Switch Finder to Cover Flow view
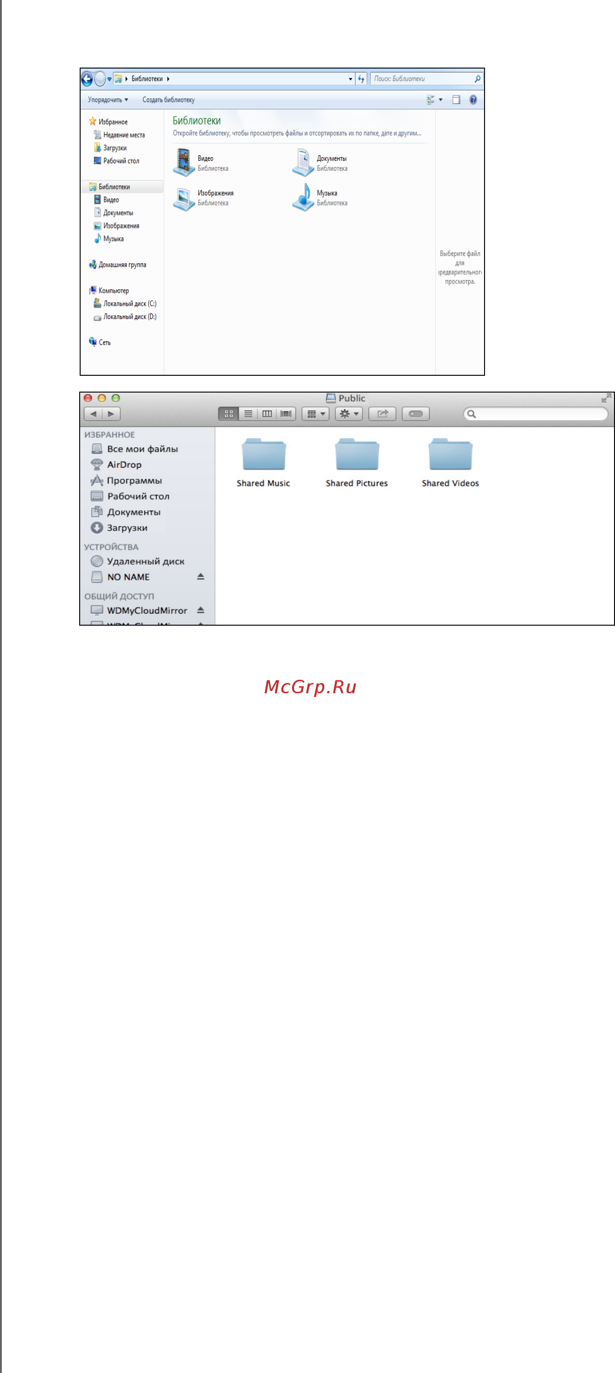The height and width of the screenshot is (1373, 615). tap(286, 414)
